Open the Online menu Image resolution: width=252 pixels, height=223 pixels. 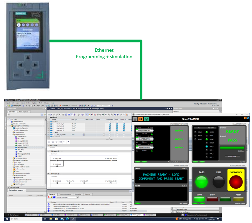tap(28, 103)
